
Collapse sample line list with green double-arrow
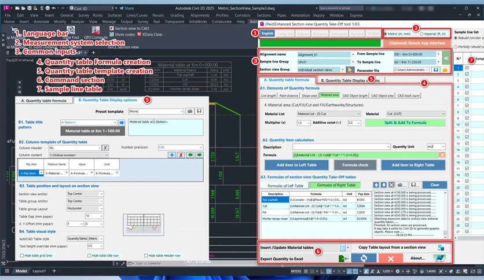coord(446,58)
